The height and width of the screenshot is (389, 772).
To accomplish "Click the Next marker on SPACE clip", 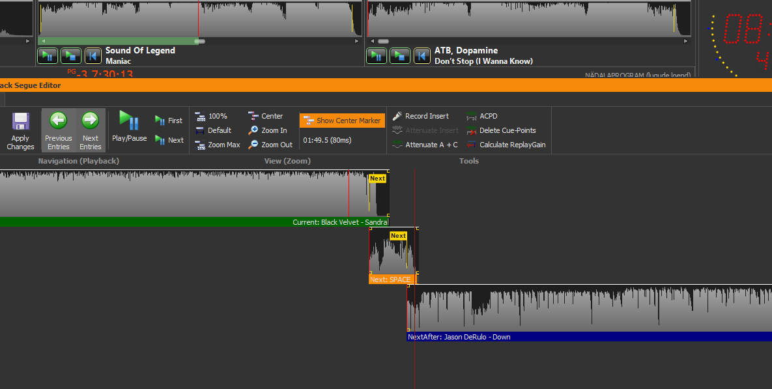I will click(x=398, y=236).
